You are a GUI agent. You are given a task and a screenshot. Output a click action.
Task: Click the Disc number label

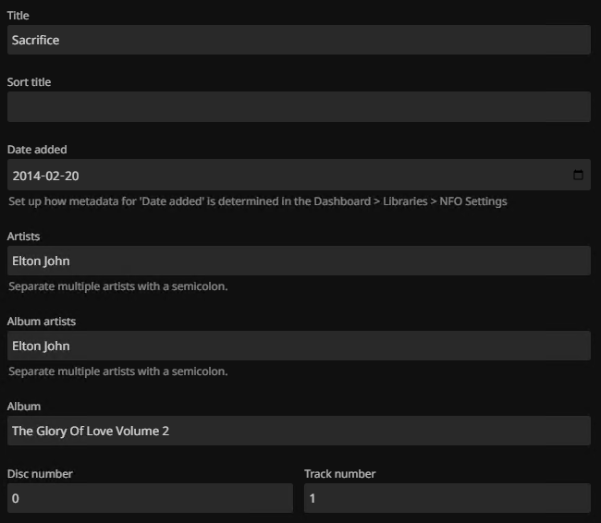coord(40,474)
